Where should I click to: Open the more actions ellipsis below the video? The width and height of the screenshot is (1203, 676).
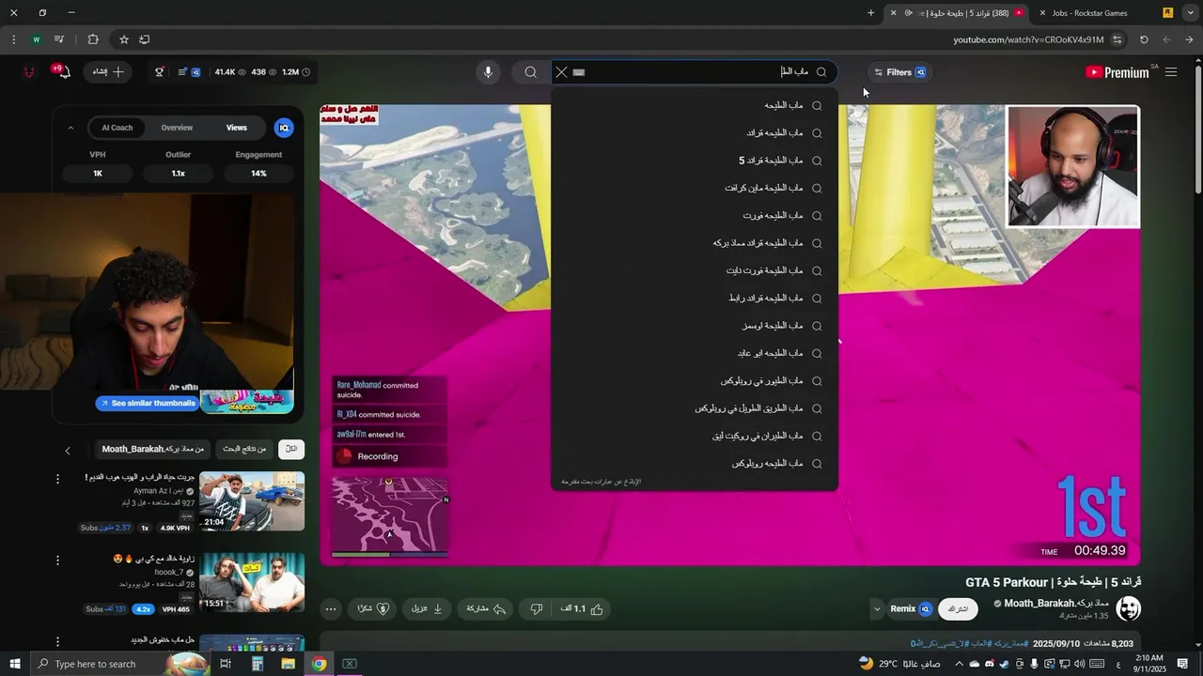pyautogui.click(x=331, y=608)
